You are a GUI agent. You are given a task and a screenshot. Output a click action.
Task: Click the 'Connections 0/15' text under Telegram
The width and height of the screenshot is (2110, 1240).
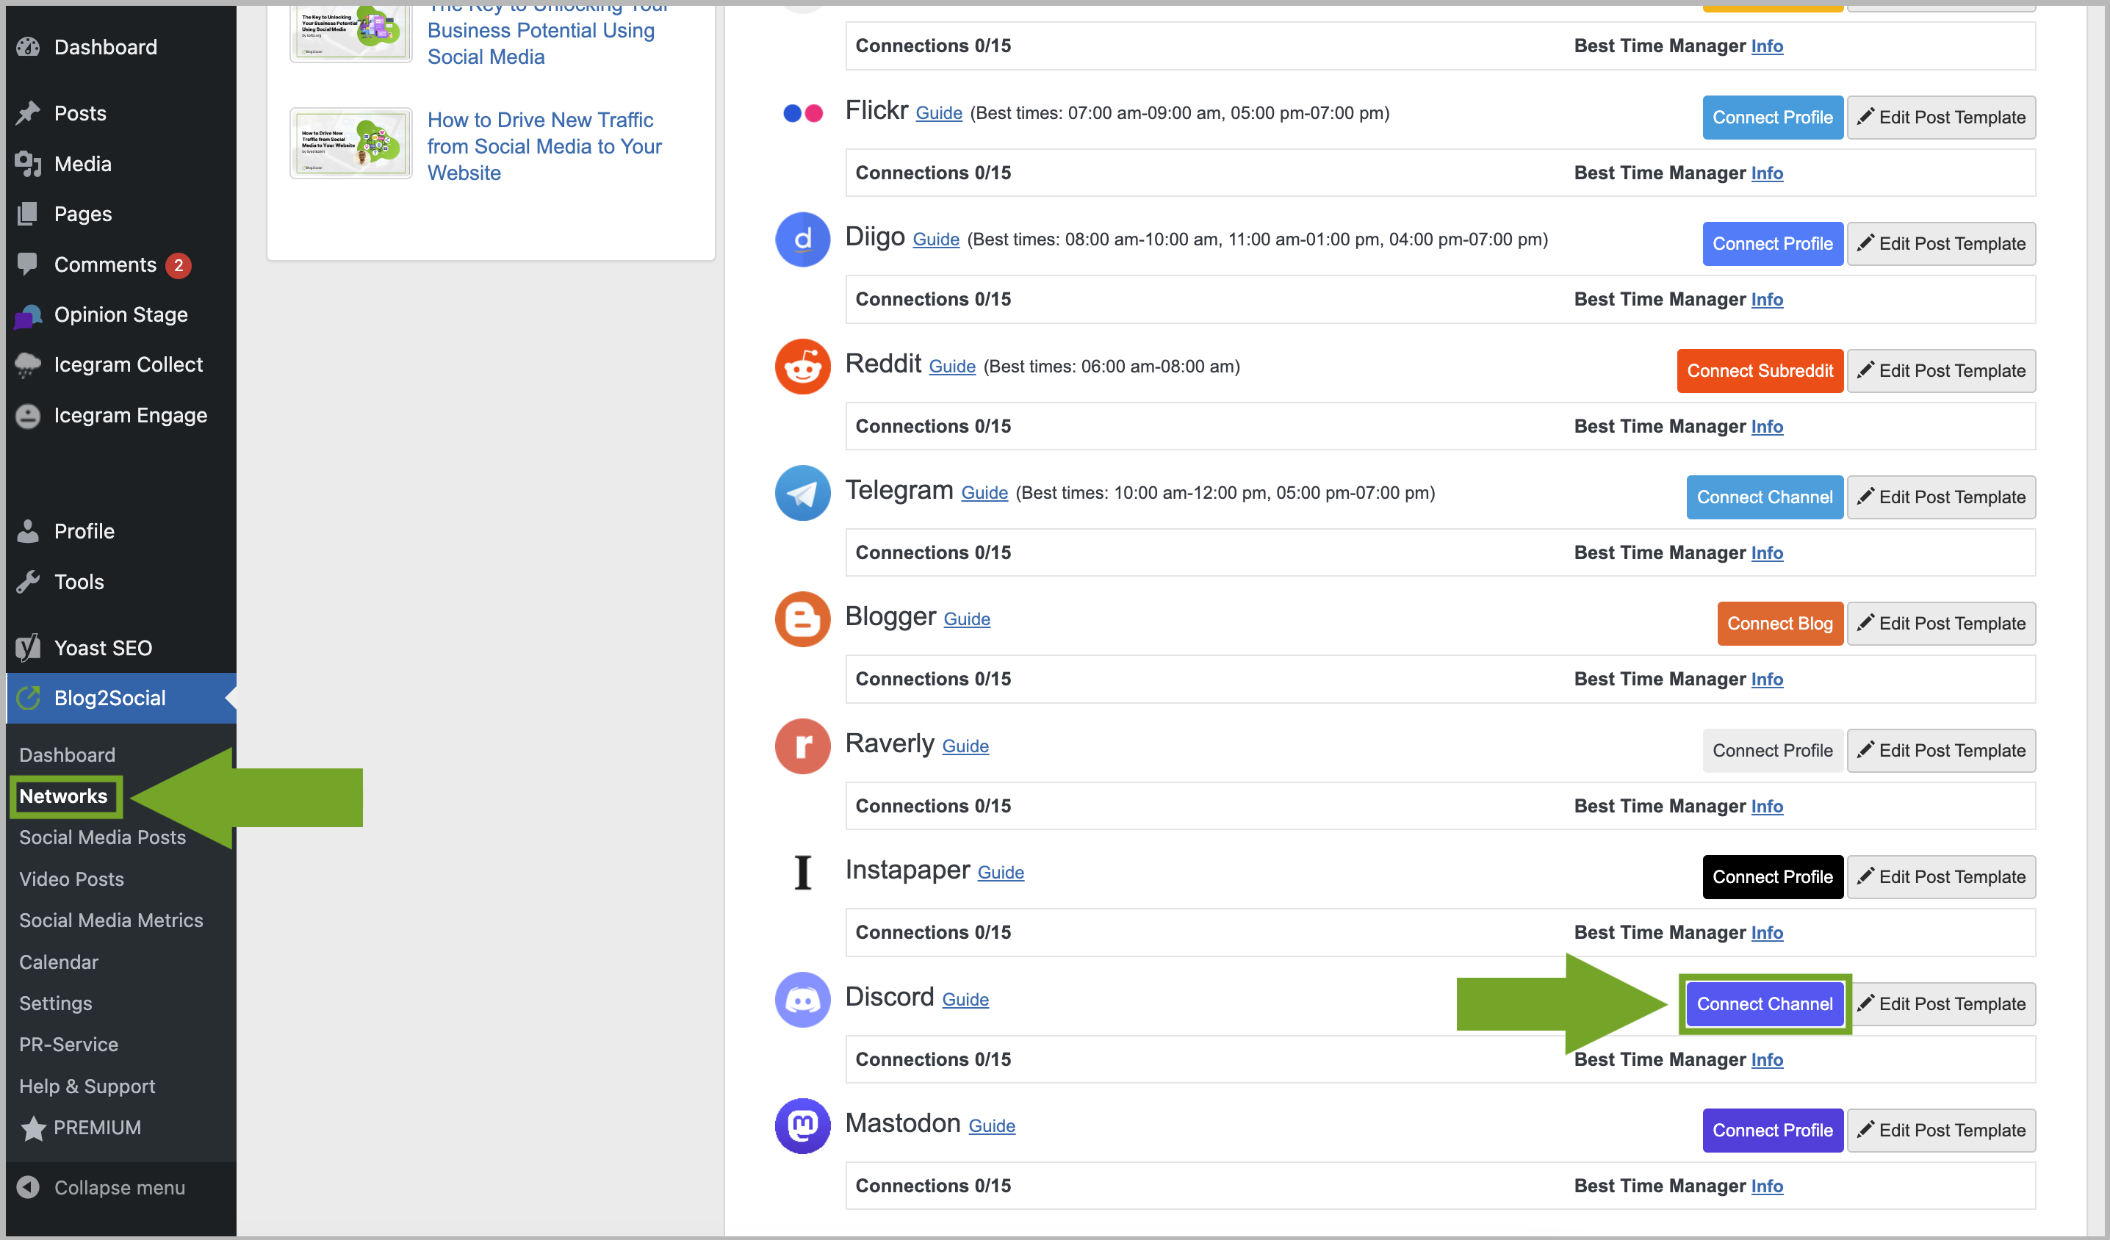(933, 552)
